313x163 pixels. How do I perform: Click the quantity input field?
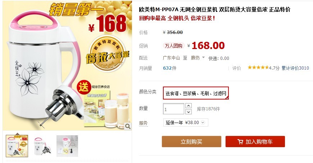pyautogui.click(x=173, y=109)
